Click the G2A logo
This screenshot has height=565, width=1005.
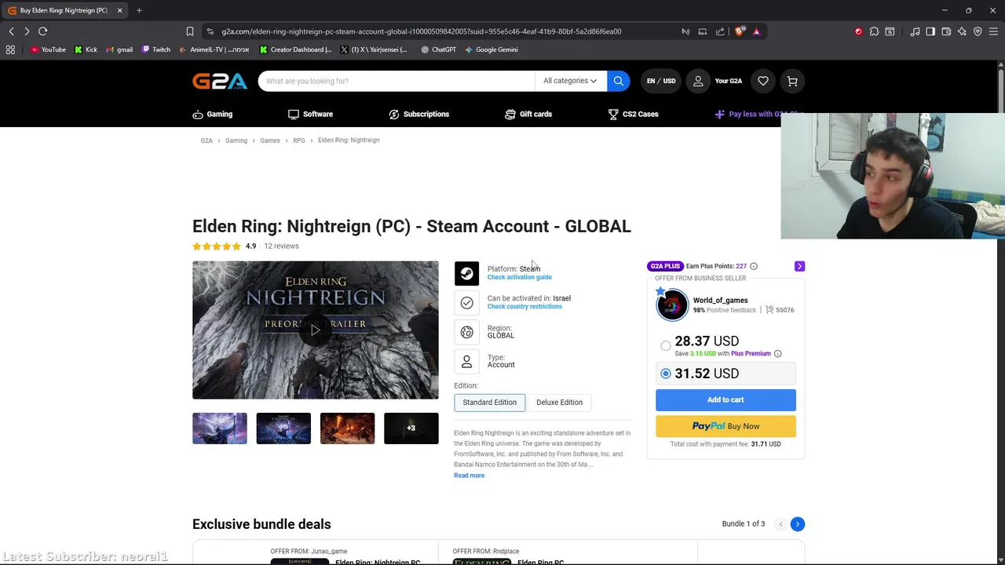(x=220, y=81)
